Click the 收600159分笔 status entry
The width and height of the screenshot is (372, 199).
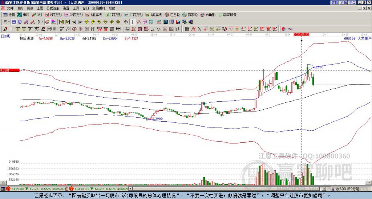(x=347, y=189)
